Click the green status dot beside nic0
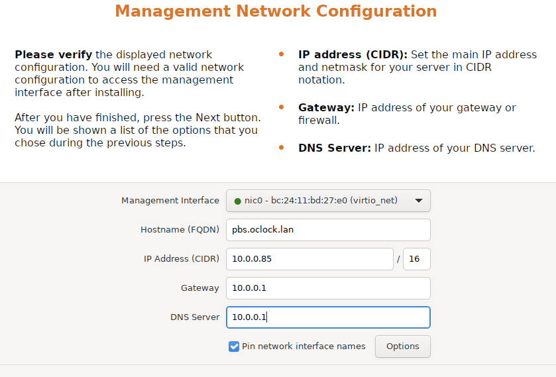 pyautogui.click(x=237, y=201)
